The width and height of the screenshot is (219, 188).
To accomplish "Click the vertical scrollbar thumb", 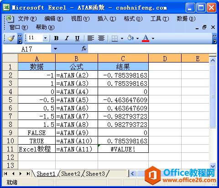I will [x=213, y=96].
